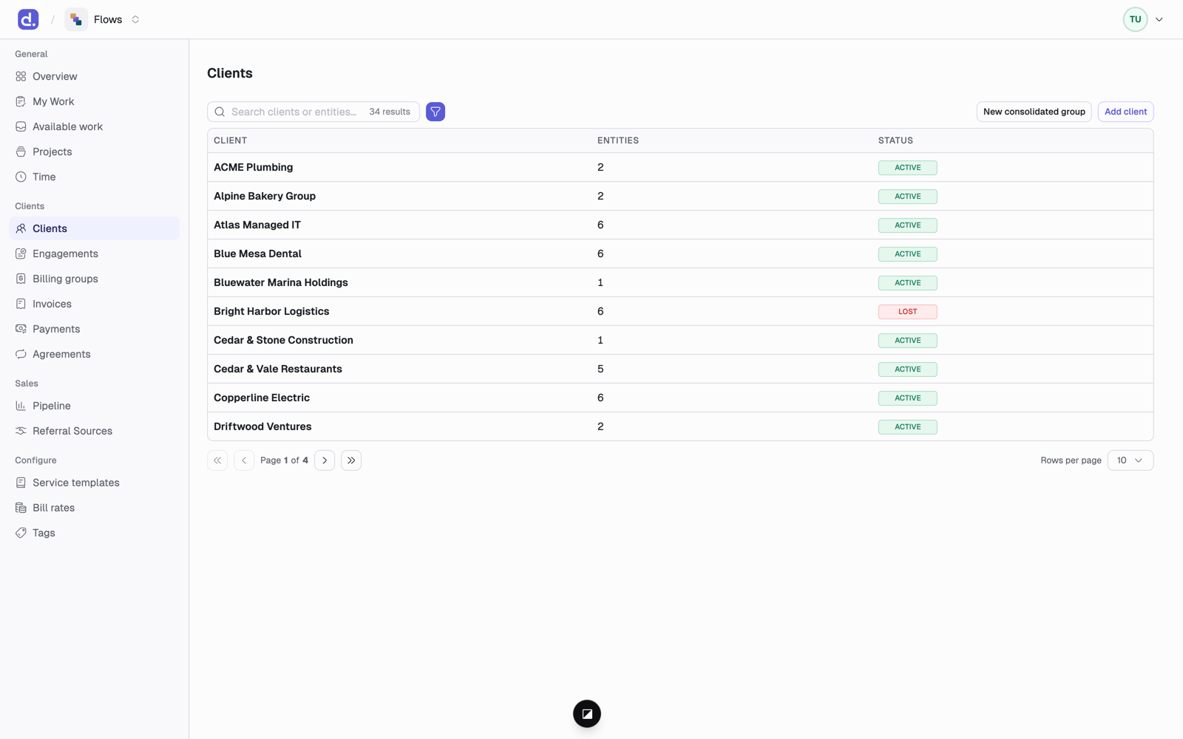This screenshot has height=739, width=1183.
Task: Navigate to Payments
Action: coord(94,329)
